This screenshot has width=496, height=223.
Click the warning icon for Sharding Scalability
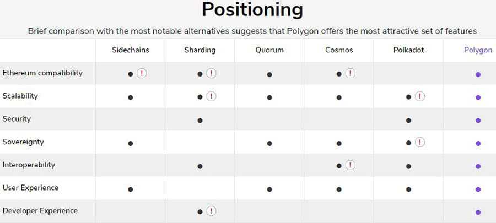pyautogui.click(x=211, y=97)
